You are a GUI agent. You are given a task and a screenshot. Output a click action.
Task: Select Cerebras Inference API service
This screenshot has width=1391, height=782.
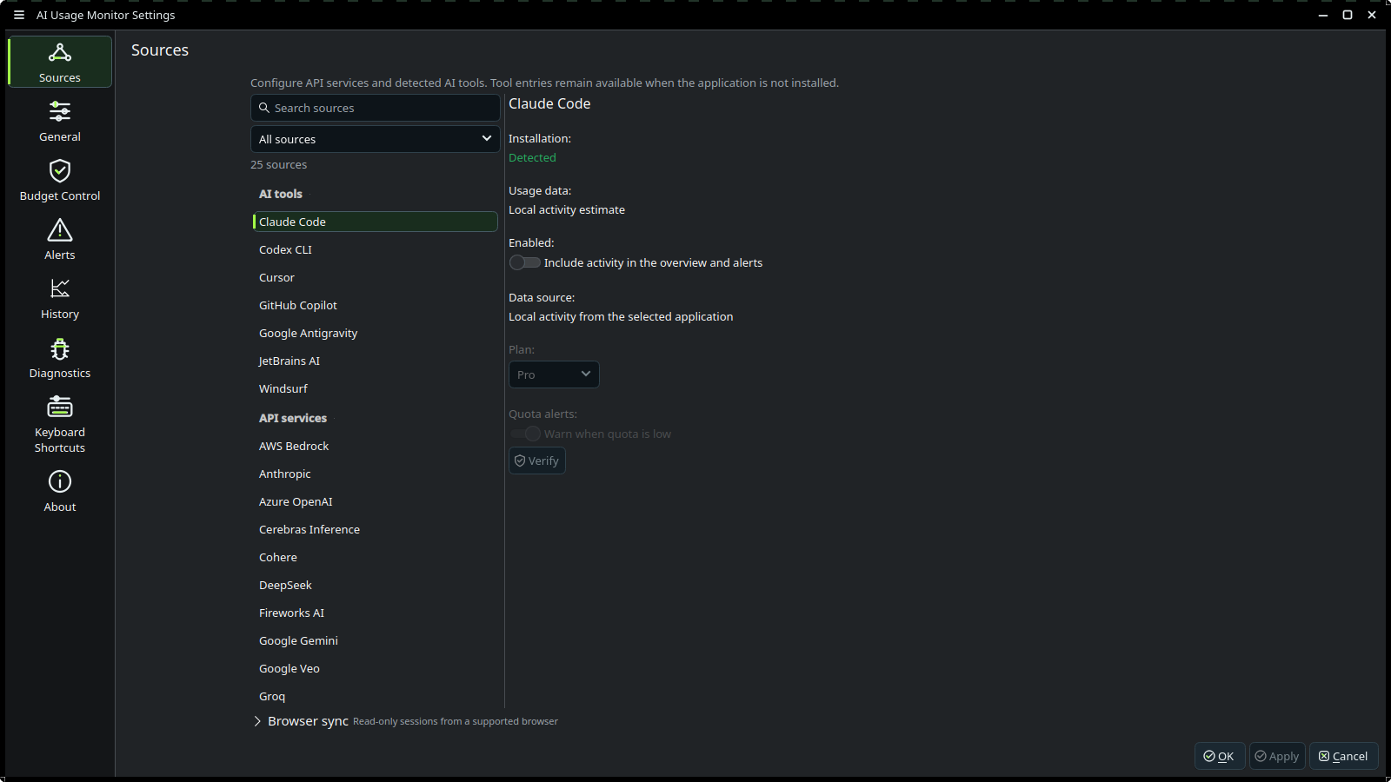[375, 529]
